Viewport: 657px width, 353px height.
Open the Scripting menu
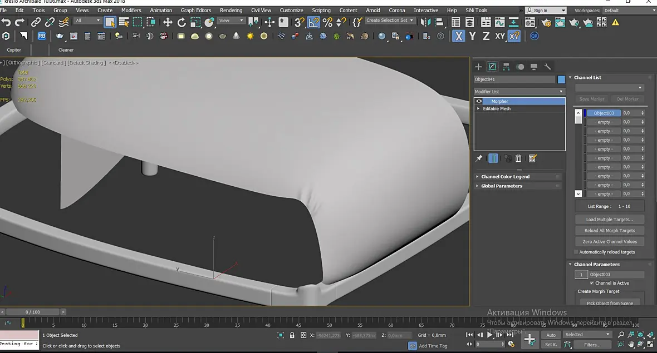tap(321, 10)
